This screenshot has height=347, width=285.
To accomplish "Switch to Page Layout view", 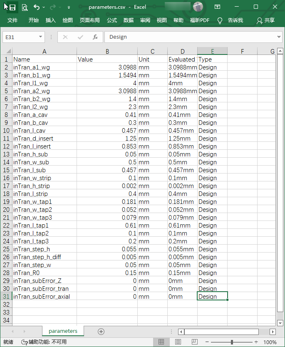I will (178, 342).
